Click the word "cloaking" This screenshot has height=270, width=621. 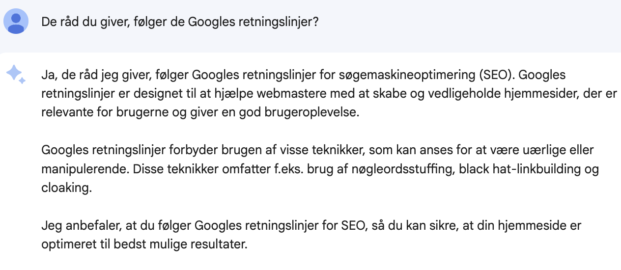66,188
